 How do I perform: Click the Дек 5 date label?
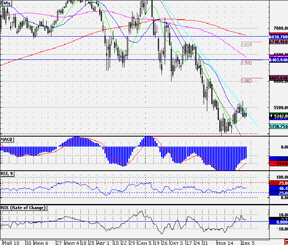248,243
